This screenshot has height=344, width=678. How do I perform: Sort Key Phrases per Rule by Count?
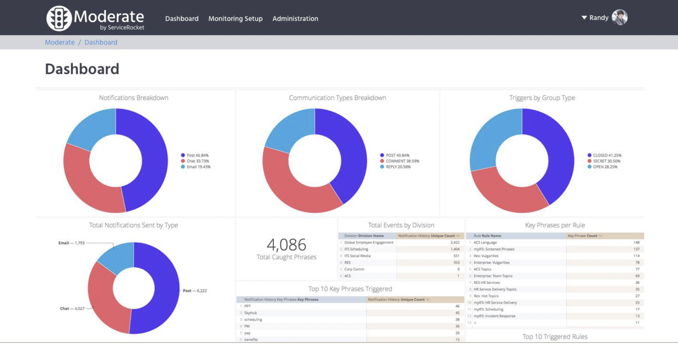600,236
